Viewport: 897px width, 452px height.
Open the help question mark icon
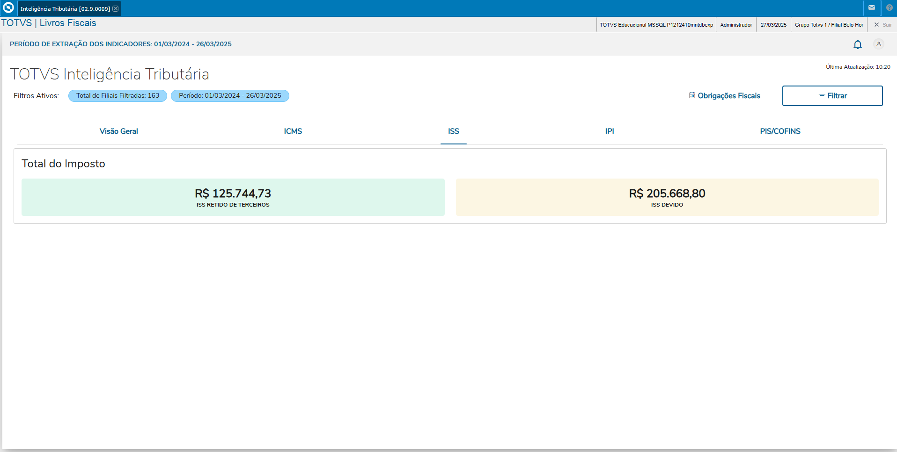click(x=890, y=8)
